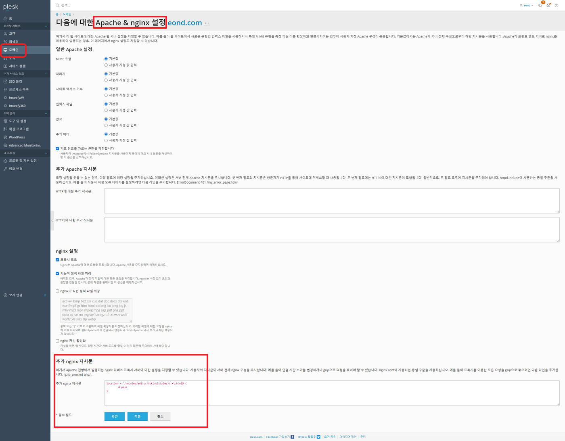
Task: Click the 리셀러 percent icon in sidebar
Action: click(5, 42)
